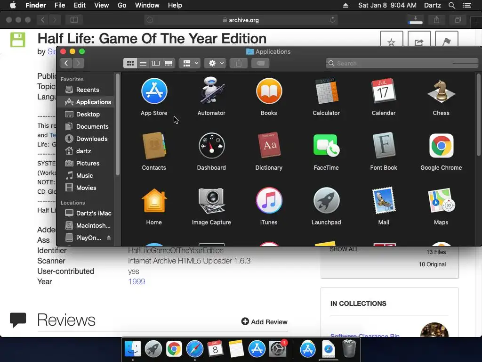Open the Automator robot icon
Screen dimensions: 482x362
point(211,90)
